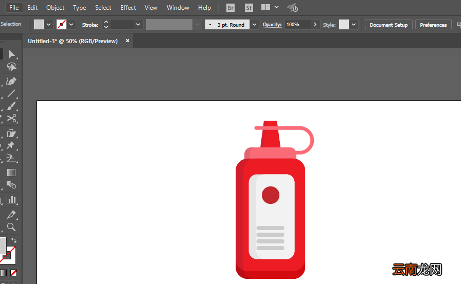This screenshot has width=461, height=284.
Task: Open the Object menu
Action: coord(55,8)
